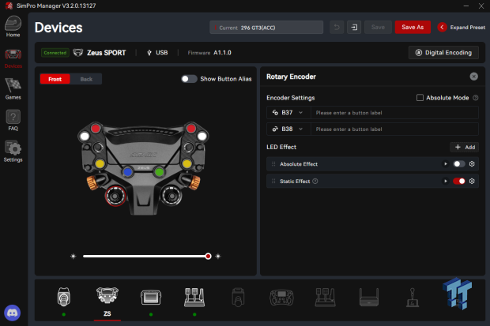Click the low brightness sun icon

point(73,257)
